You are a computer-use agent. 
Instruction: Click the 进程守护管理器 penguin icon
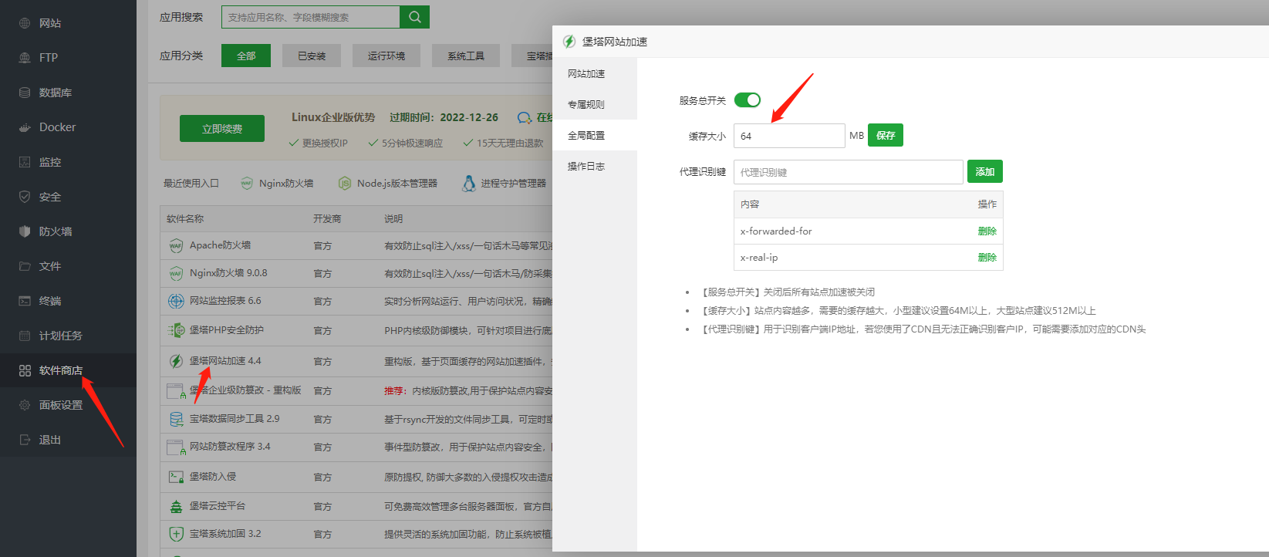(469, 183)
